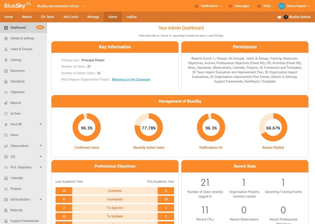Click the BlueSky Notices megaphone icon

point(279,17)
